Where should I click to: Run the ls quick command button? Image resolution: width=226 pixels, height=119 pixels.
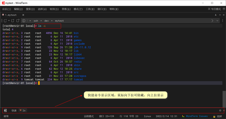pos(23,110)
